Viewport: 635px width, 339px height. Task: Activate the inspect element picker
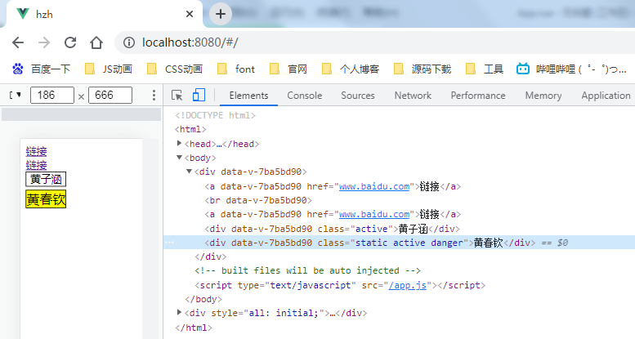pyautogui.click(x=177, y=96)
